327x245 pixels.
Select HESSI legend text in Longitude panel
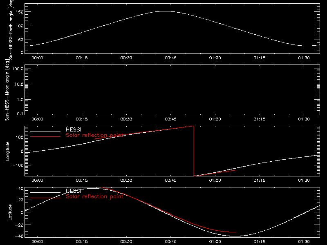(73, 129)
